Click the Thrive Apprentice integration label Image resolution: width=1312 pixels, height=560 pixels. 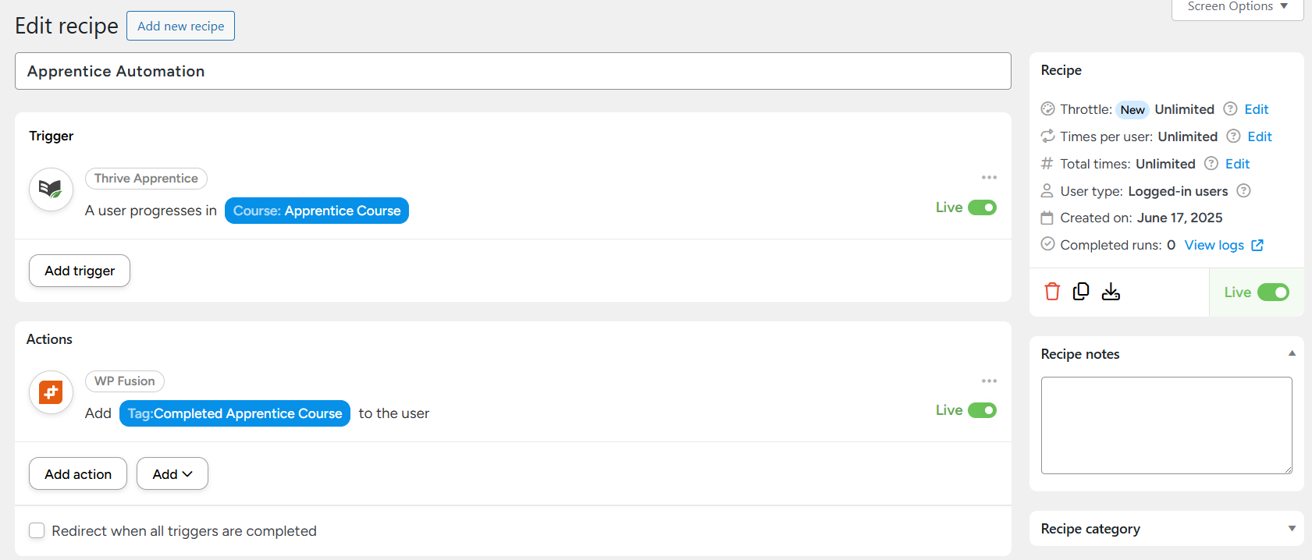146,178
